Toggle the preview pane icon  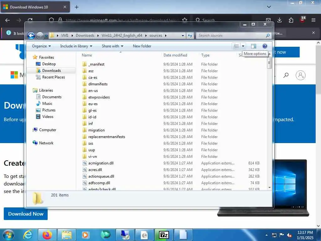pyautogui.click(x=253, y=46)
